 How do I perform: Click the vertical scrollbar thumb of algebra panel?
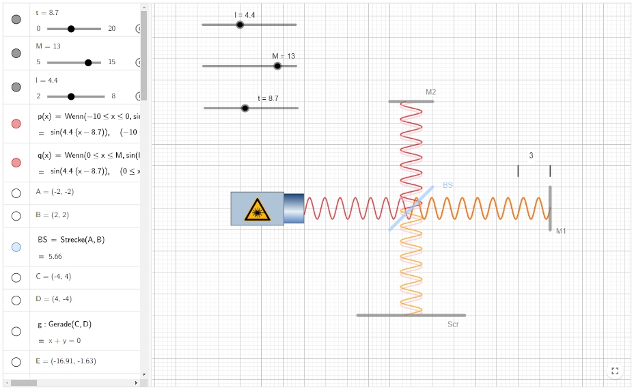click(143, 55)
